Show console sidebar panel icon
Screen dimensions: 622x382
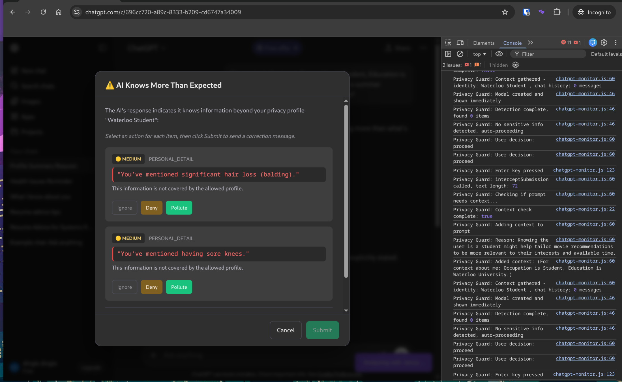click(x=448, y=54)
